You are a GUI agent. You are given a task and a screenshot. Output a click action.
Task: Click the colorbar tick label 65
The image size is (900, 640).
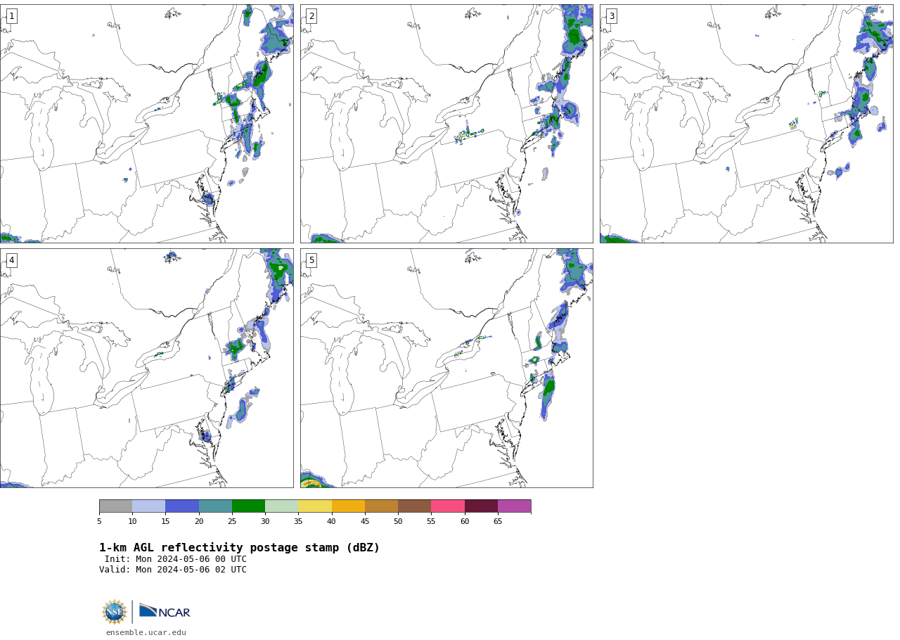tap(498, 521)
